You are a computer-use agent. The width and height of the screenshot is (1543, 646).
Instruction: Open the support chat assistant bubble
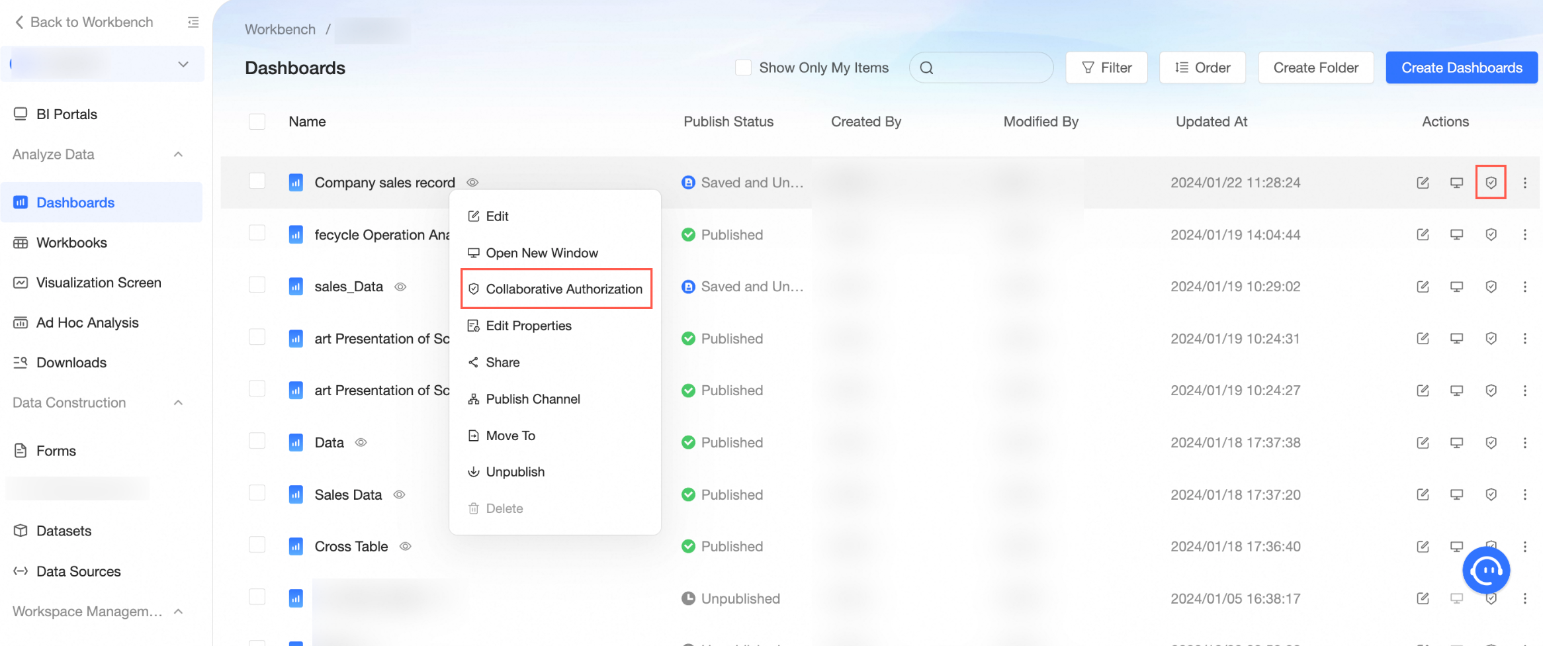pyautogui.click(x=1486, y=570)
